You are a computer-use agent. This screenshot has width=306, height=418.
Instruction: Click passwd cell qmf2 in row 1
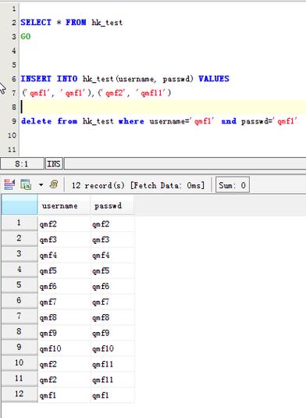point(112,224)
